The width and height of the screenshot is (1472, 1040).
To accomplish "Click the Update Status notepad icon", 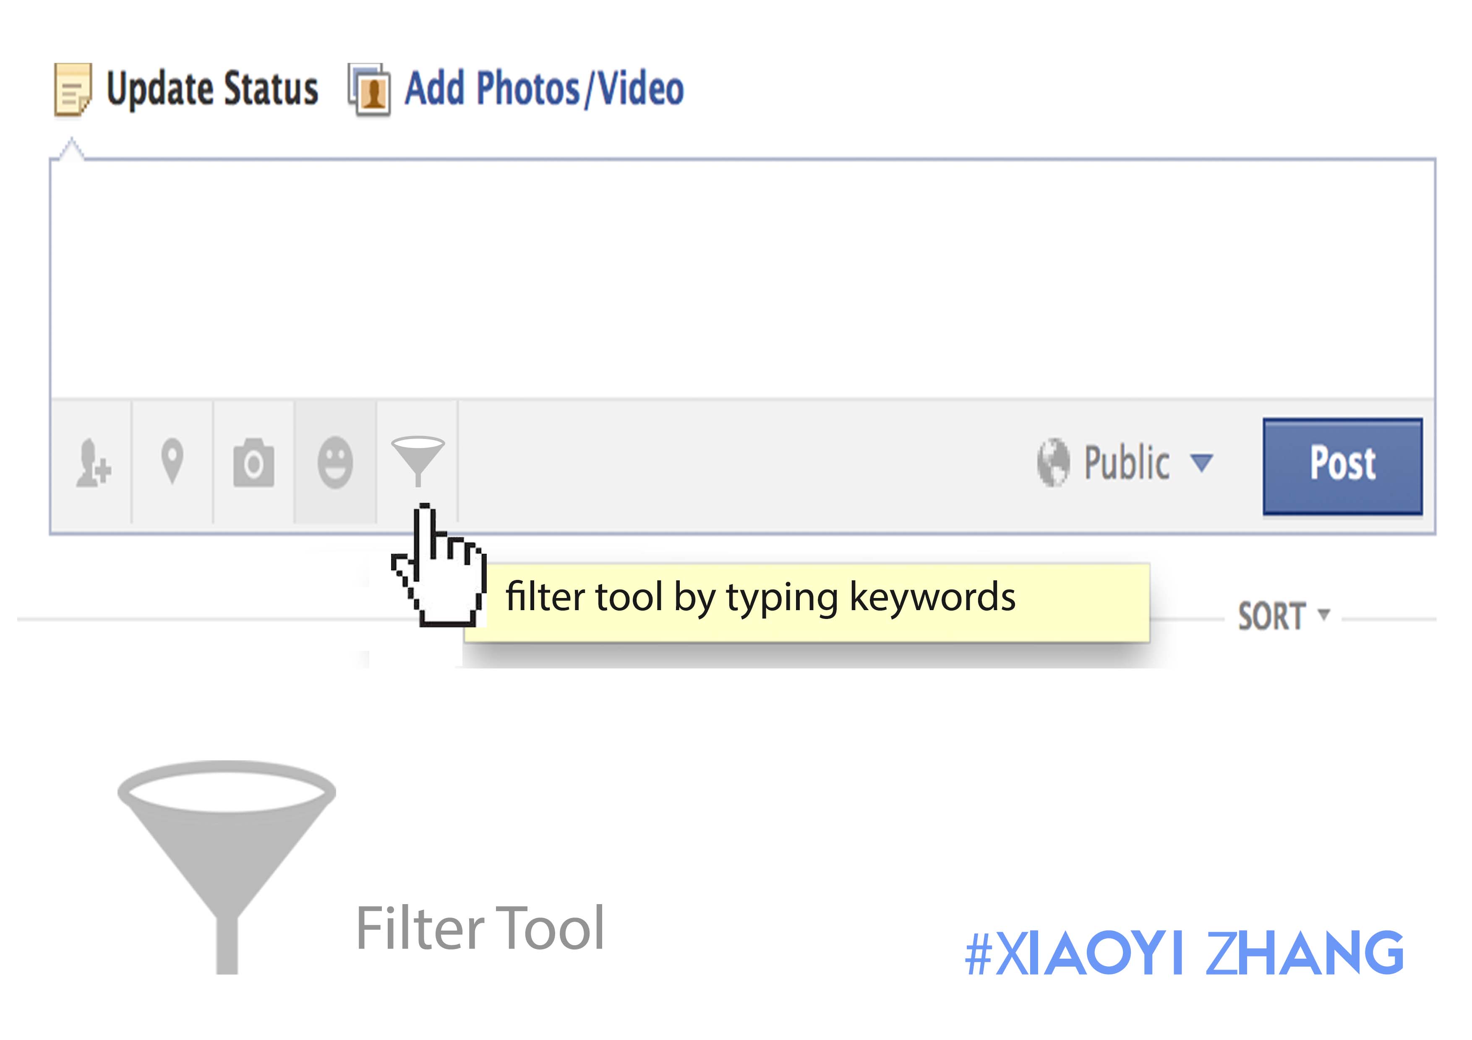I will coord(73,90).
